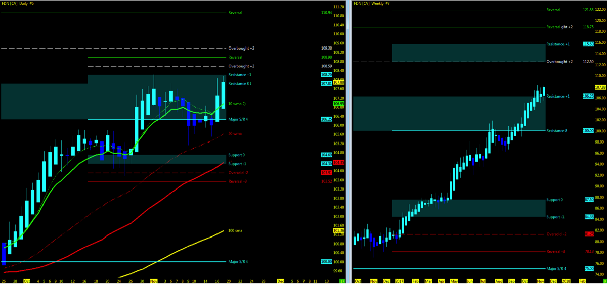Click the 106.25 price tag on daily axis
The width and height of the screenshot is (607, 284).
point(326,119)
